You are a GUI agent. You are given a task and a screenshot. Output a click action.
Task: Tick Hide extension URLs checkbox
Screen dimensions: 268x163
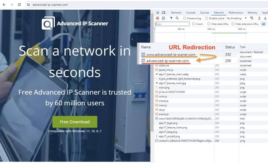click(x=233, y=24)
